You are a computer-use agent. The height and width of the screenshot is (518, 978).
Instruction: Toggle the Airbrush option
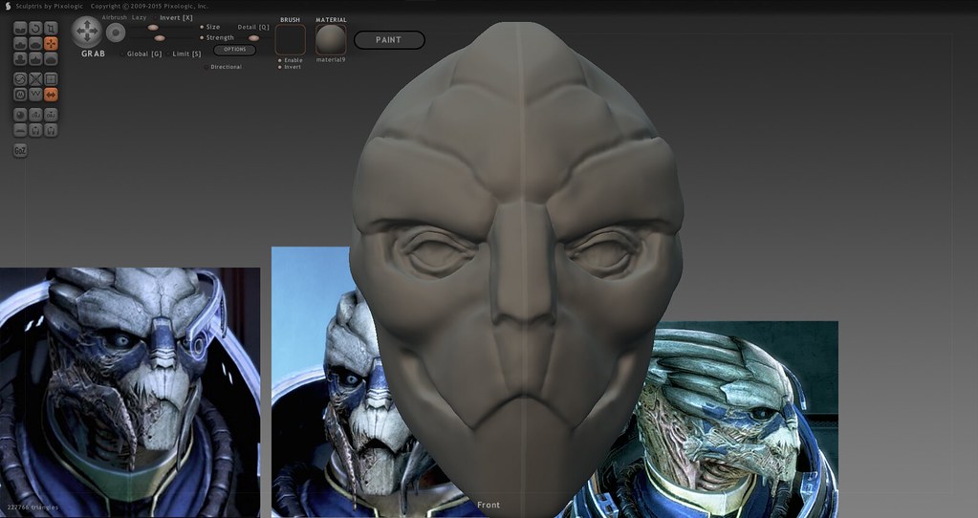pos(114,17)
